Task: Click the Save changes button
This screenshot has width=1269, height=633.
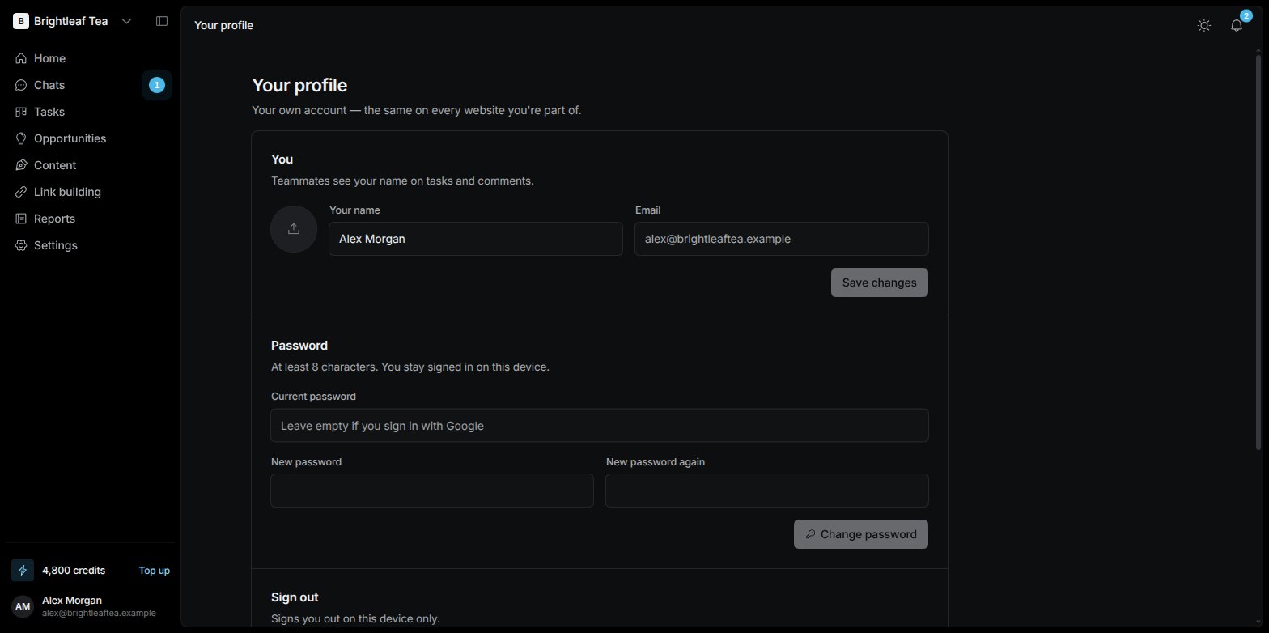Action: coord(880,283)
